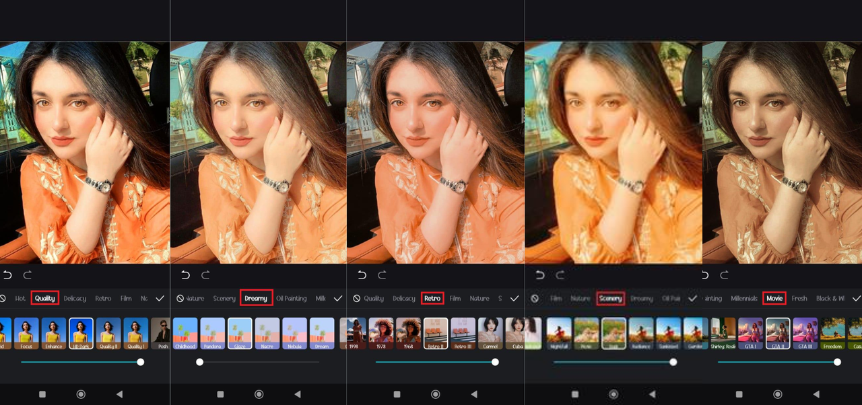
Task: Choose the Posh filter thumbnail
Action: [160, 334]
